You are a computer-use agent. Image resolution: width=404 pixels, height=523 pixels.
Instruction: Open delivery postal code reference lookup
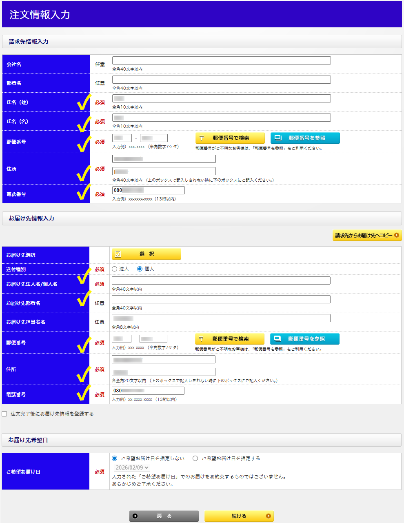click(304, 339)
